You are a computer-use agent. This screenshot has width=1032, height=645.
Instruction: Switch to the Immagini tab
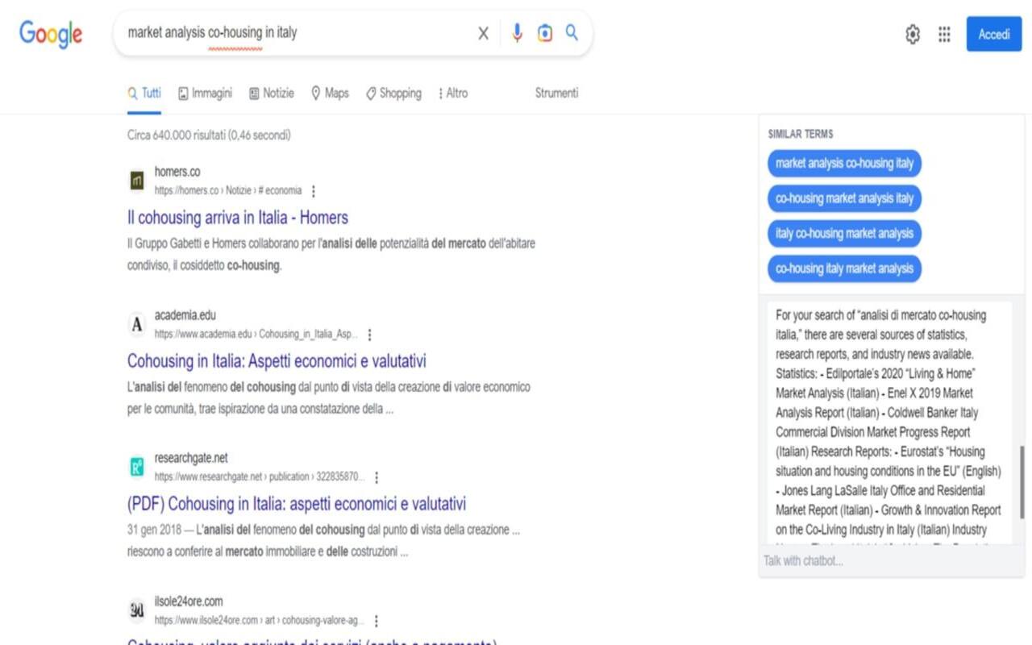tap(205, 93)
